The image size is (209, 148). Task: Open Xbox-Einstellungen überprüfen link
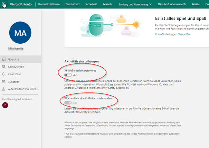coord(173,34)
